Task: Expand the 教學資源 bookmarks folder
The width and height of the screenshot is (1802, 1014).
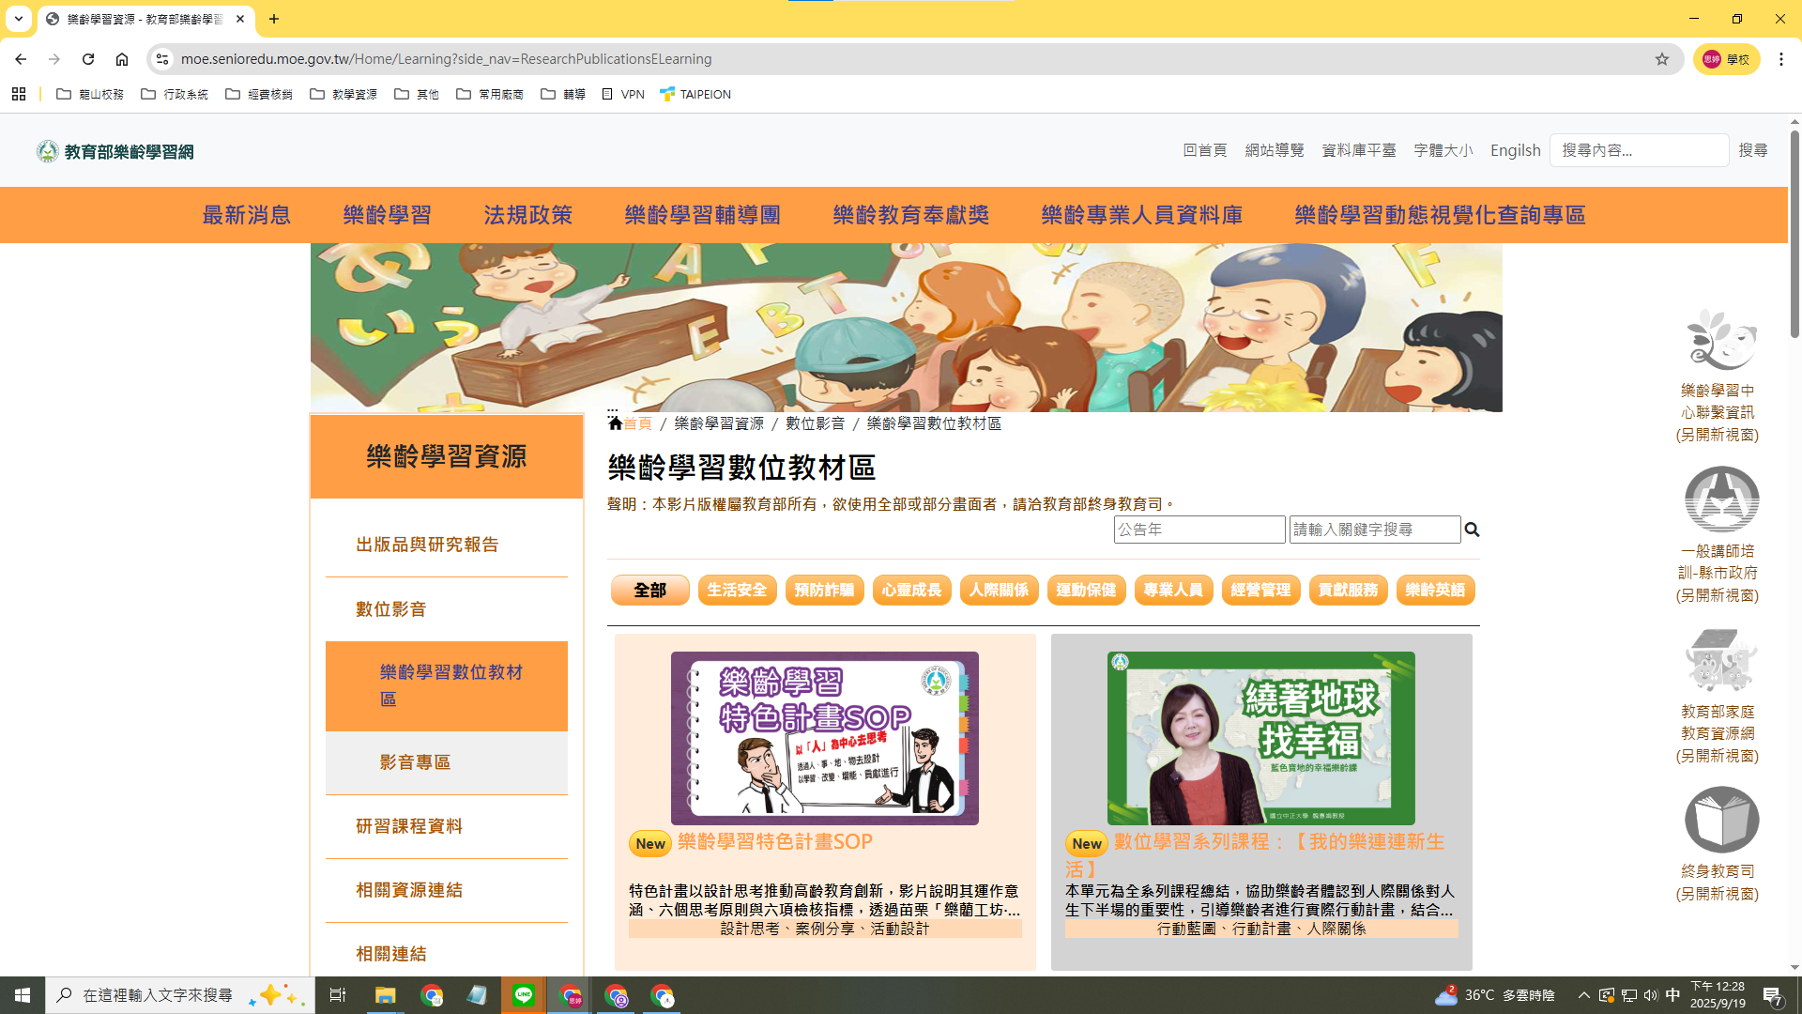Action: [x=344, y=94]
